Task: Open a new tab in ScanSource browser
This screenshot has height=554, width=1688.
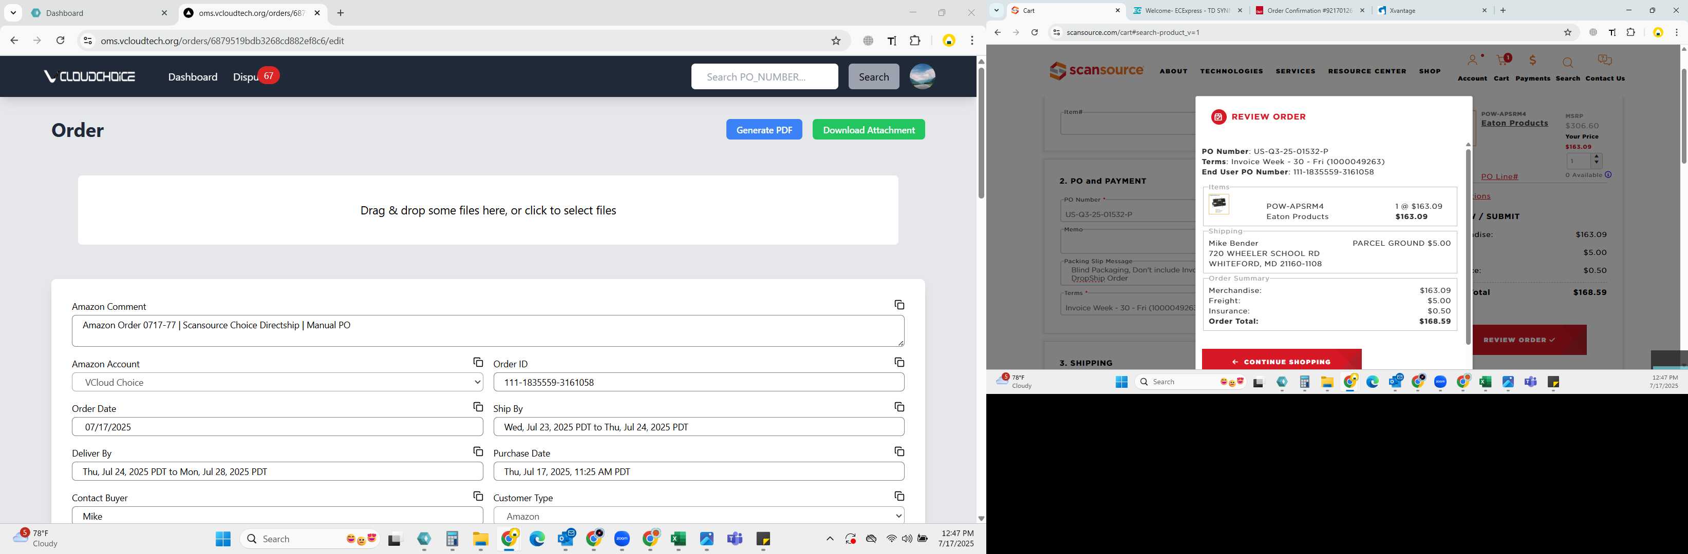Action: click(x=1503, y=10)
